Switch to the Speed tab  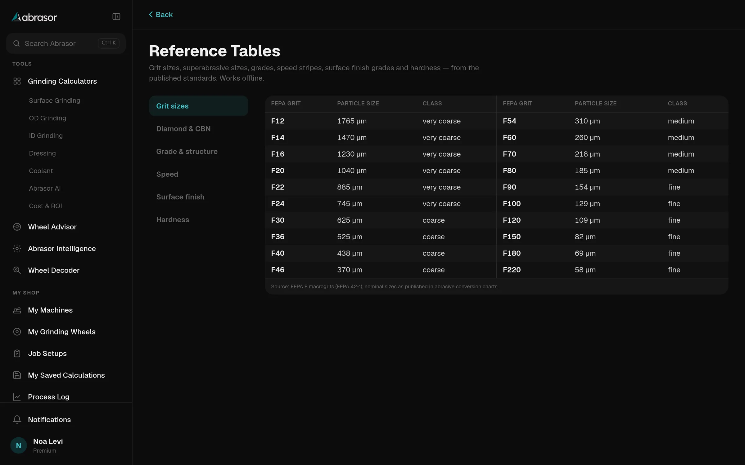[x=199, y=174]
